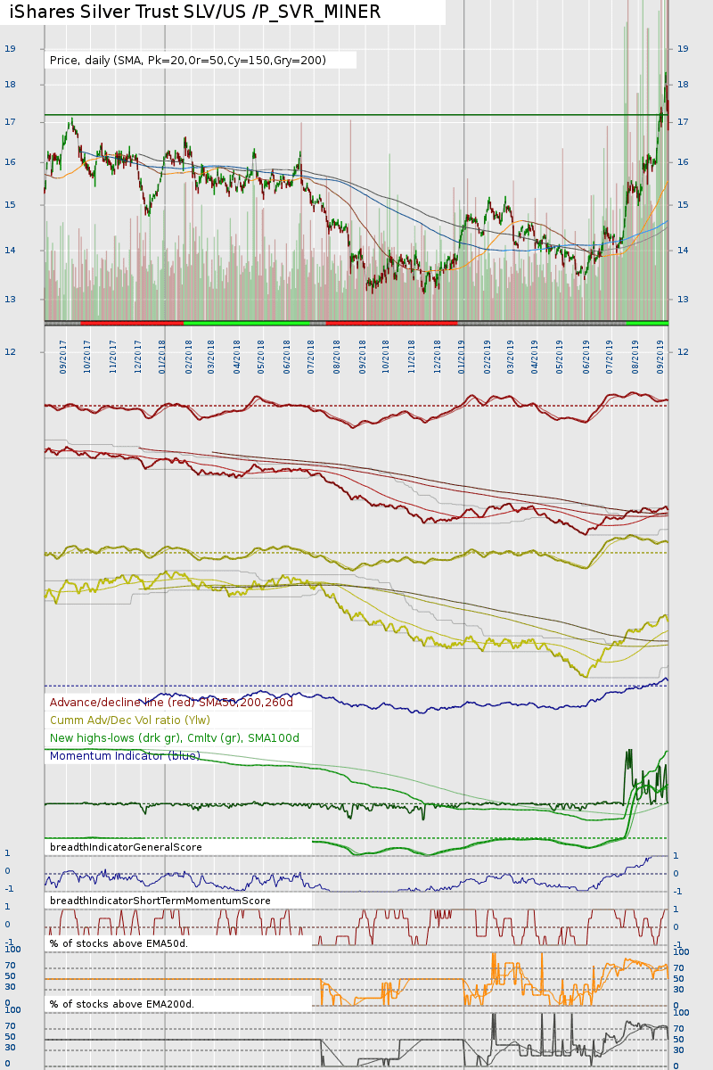Select the 11/2017 date tick label
This screenshot has width=713, height=1070.
point(114,356)
